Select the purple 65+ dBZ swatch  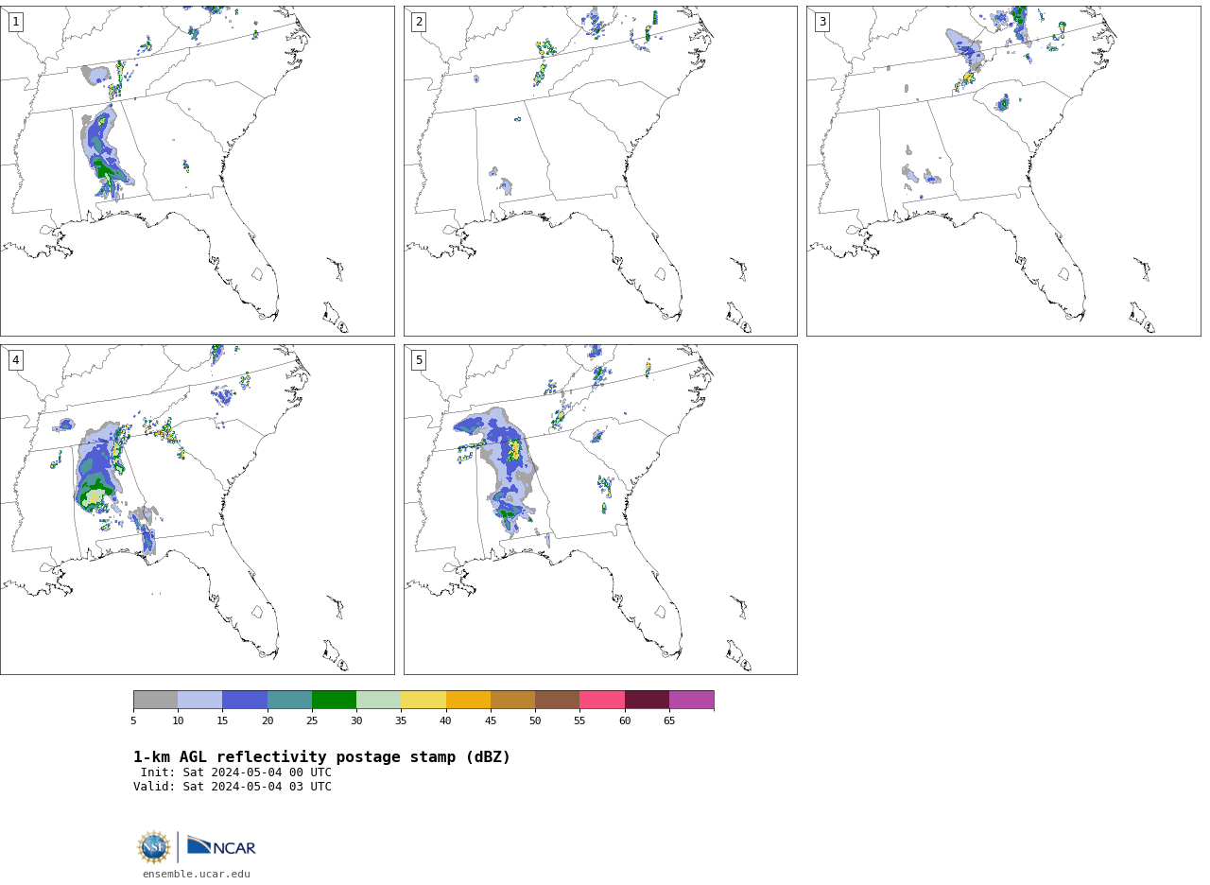pos(691,700)
